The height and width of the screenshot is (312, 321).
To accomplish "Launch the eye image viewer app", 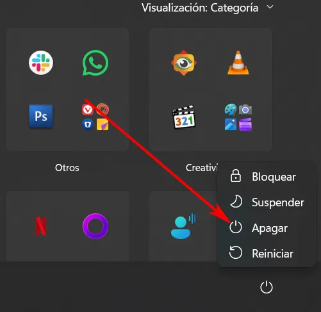I will [x=184, y=63].
